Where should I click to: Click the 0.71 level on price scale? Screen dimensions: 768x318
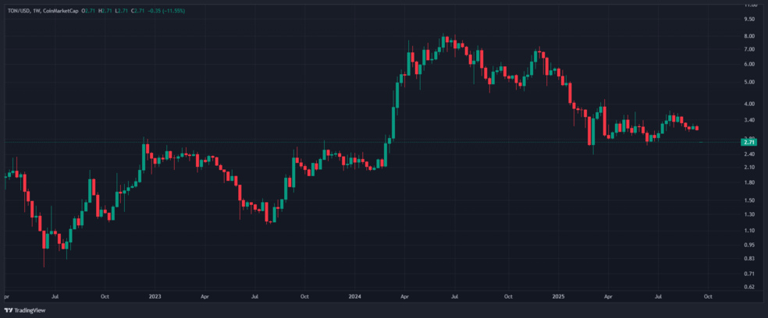point(749,273)
